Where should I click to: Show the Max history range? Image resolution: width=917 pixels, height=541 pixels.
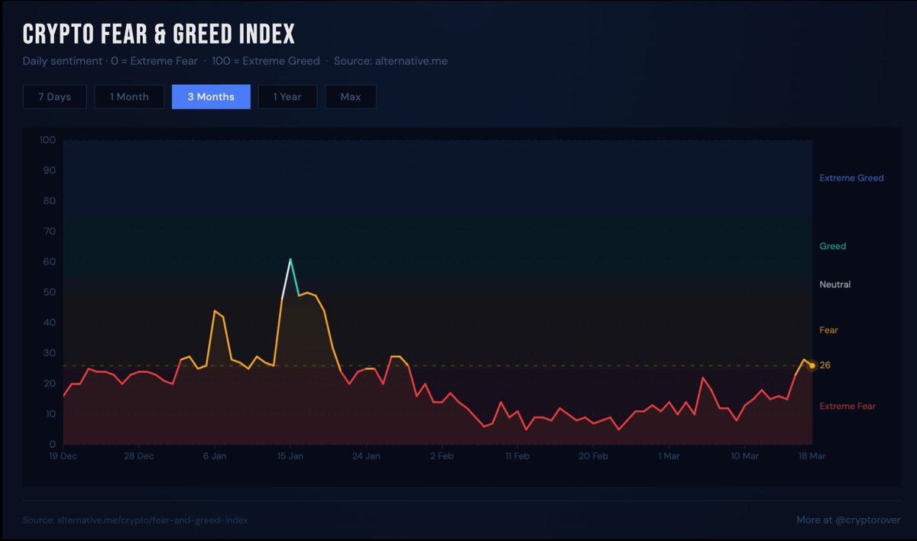[351, 96]
